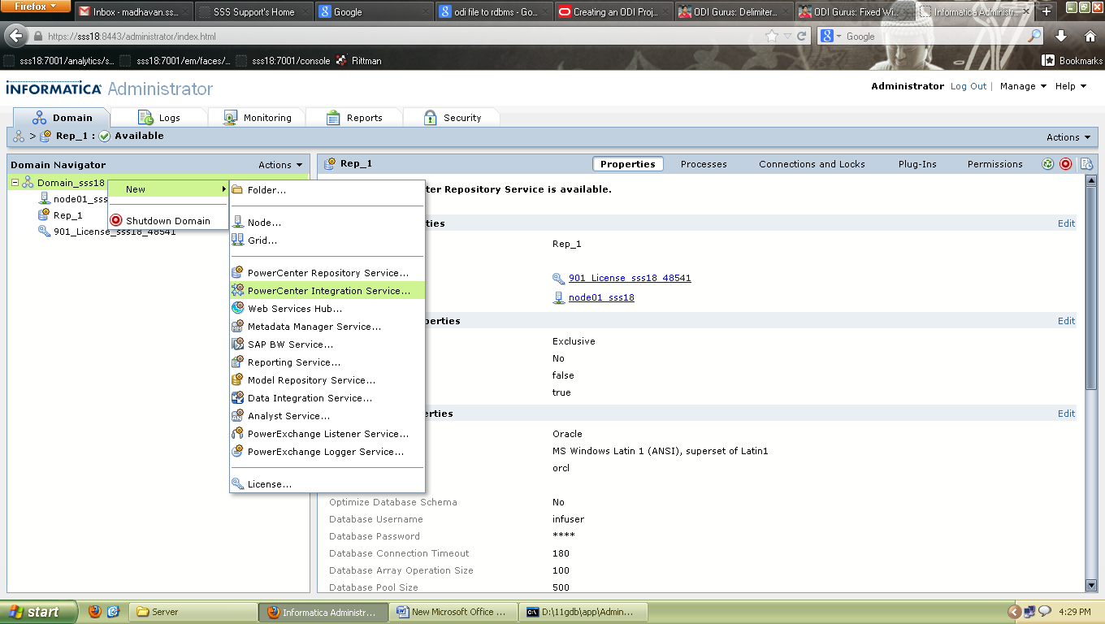Viewport: 1105px width, 624px height.
Task: Click the Web Services Hub globe icon
Action: tap(237, 309)
